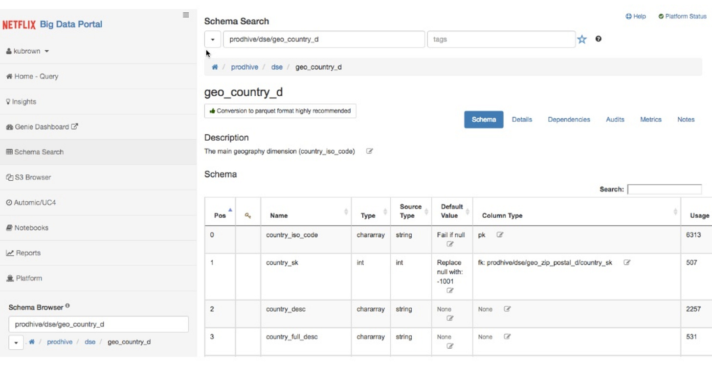Open the Audits tab
Screen dimensions: 712x382
click(615, 120)
